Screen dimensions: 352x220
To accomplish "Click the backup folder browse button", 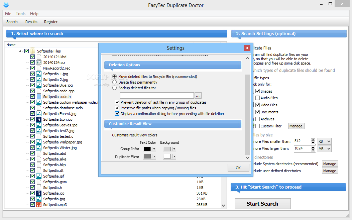I will tap(198, 96).
